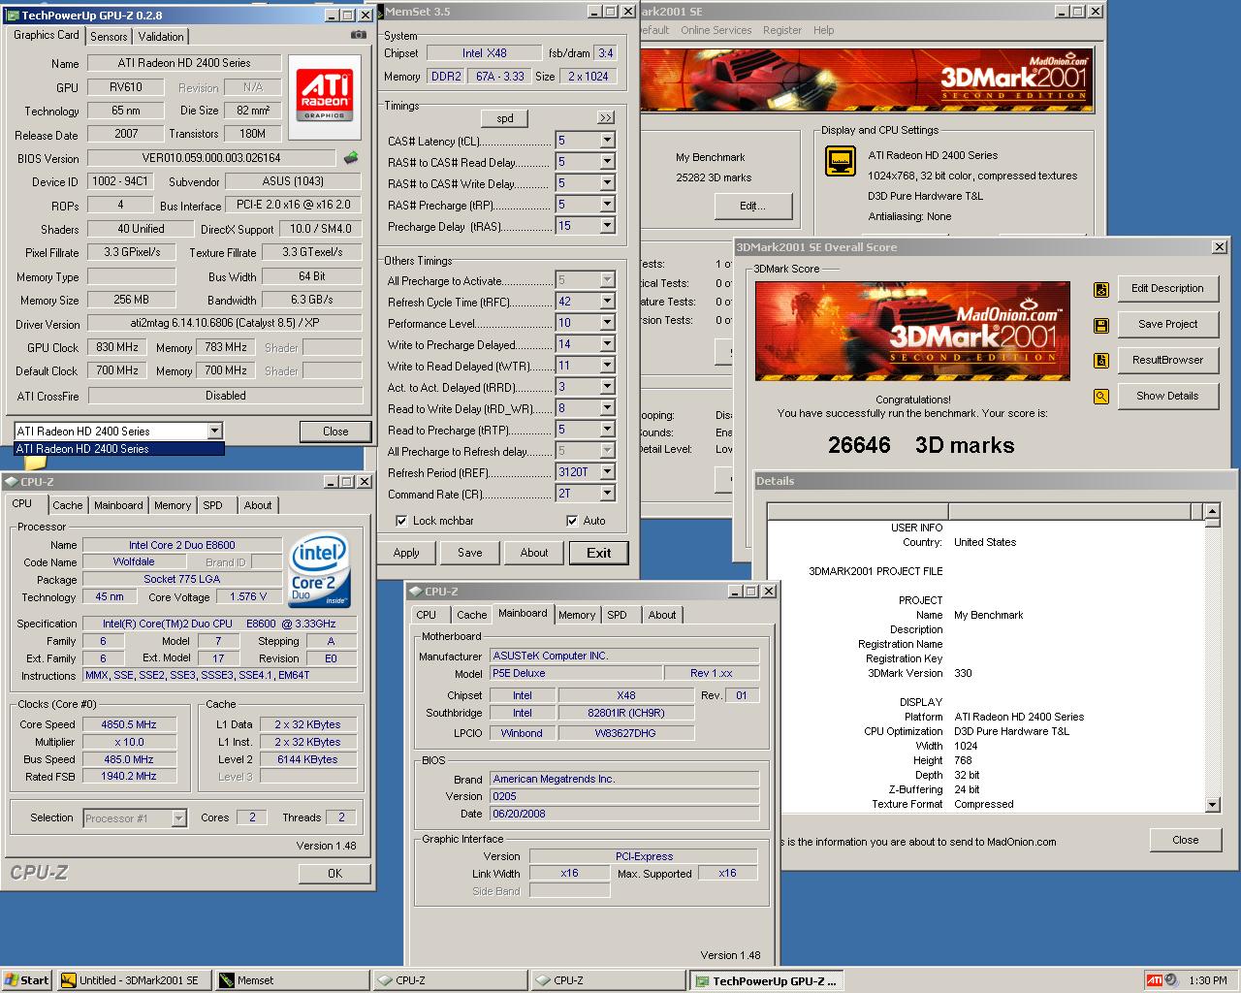Viewport: 1241px width, 993px height.
Task: Click the BIOS save chip icon in GPU-Z
Action: tap(351, 157)
